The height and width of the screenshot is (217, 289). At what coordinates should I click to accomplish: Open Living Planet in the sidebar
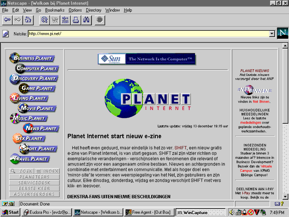[29, 98]
